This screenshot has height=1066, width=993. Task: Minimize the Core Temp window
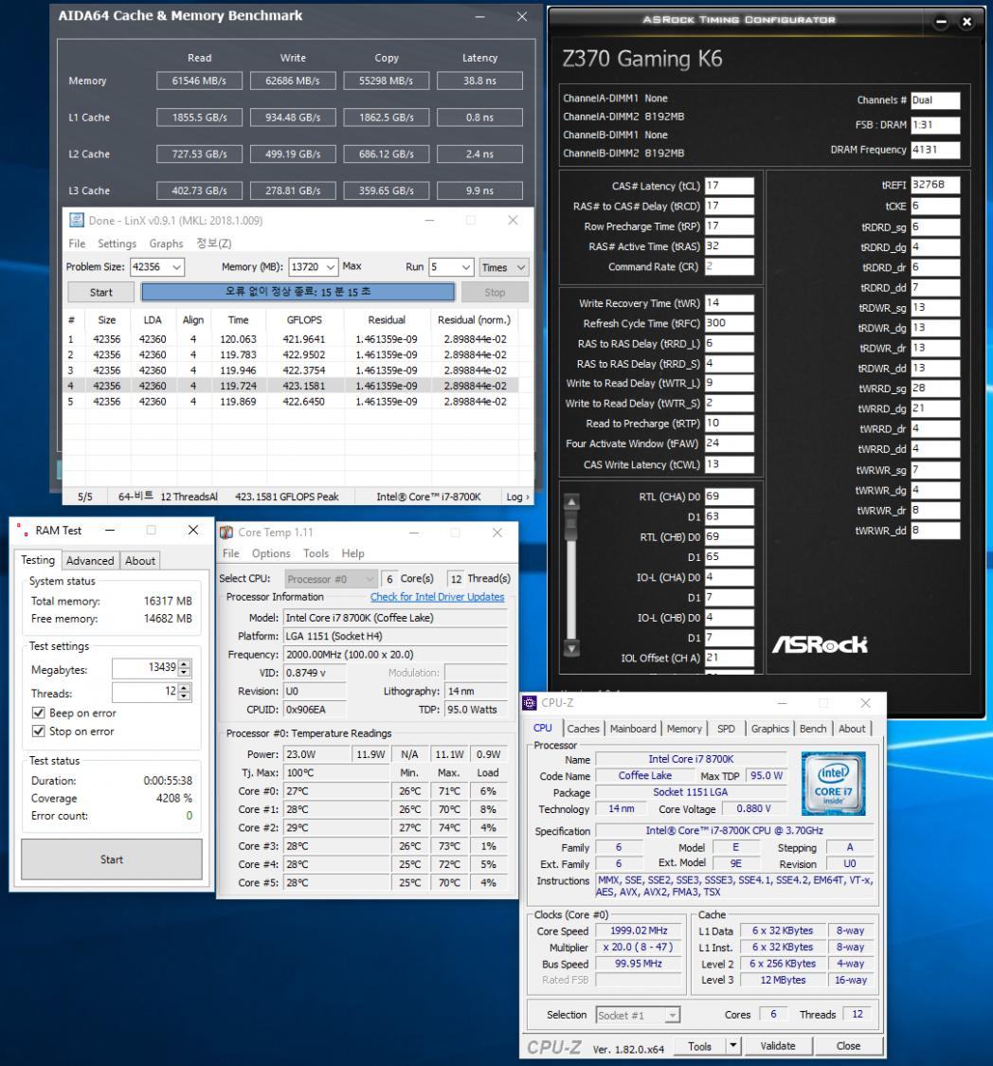[414, 533]
